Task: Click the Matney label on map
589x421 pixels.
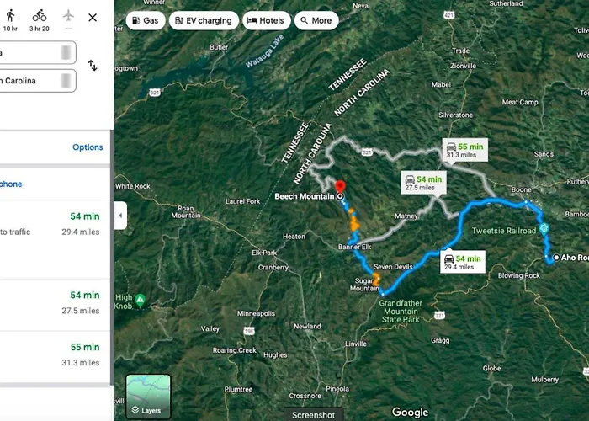Action: (406, 216)
